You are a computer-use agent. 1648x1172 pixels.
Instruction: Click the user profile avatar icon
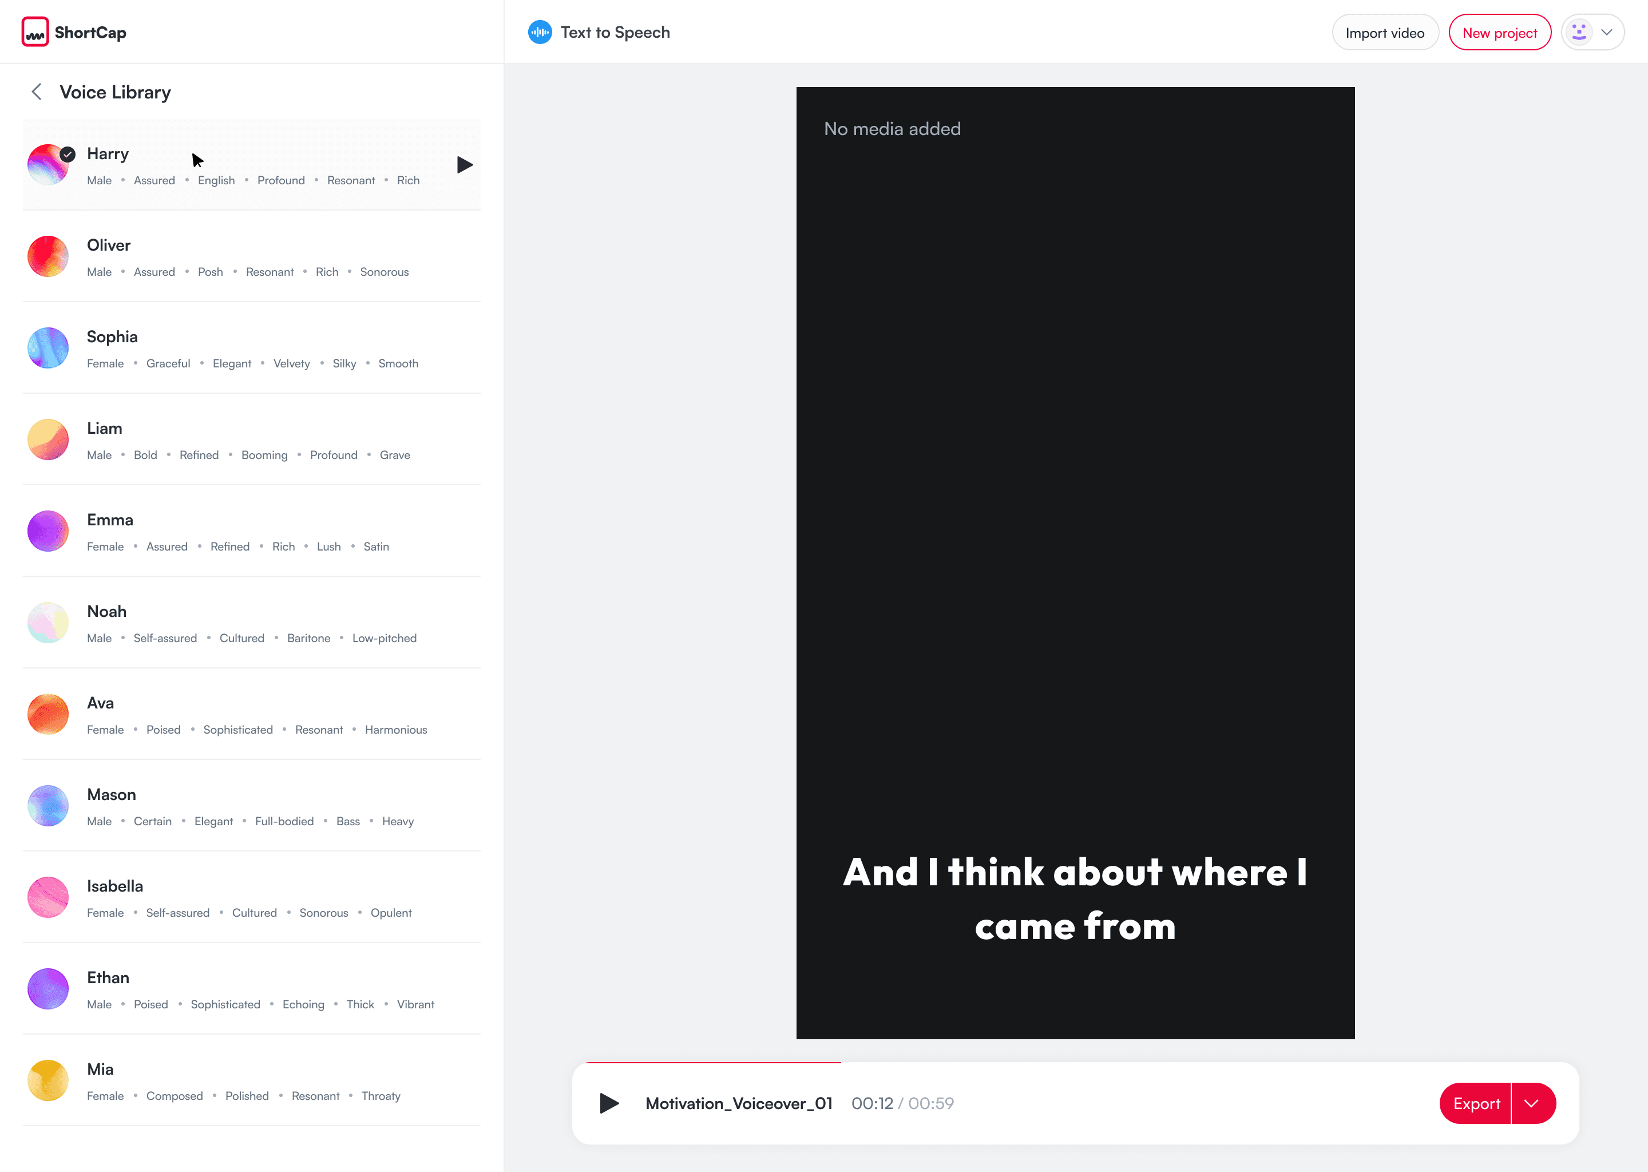(x=1578, y=33)
